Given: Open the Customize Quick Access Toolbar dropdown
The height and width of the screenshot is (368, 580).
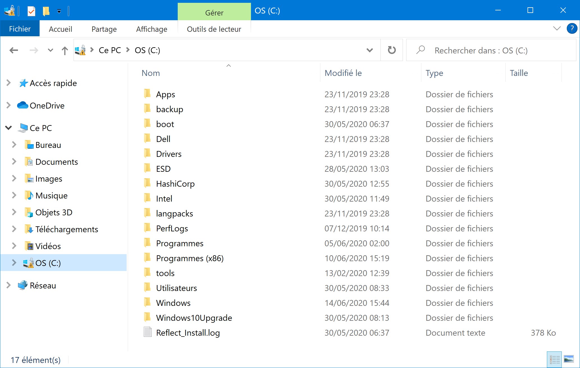Looking at the screenshot, I should (59, 11).
